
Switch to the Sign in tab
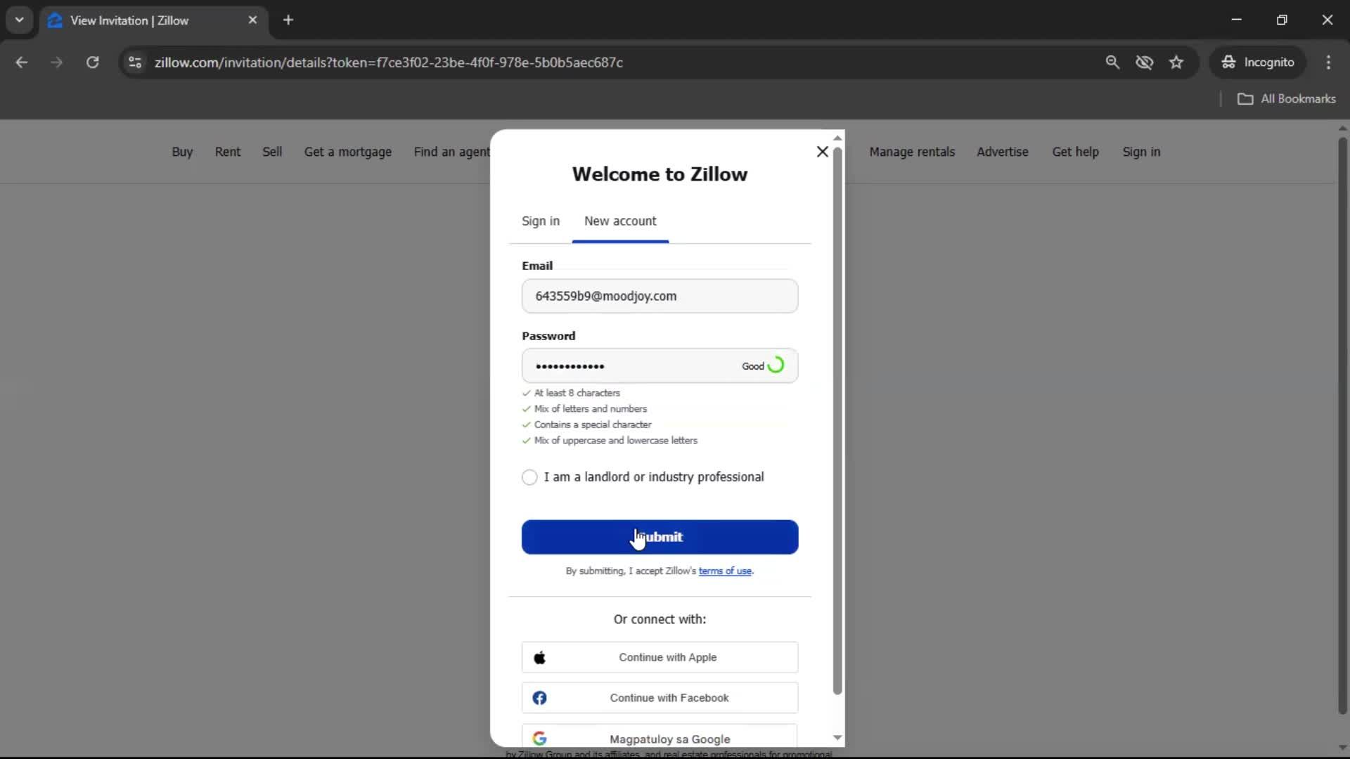point(540,221)
